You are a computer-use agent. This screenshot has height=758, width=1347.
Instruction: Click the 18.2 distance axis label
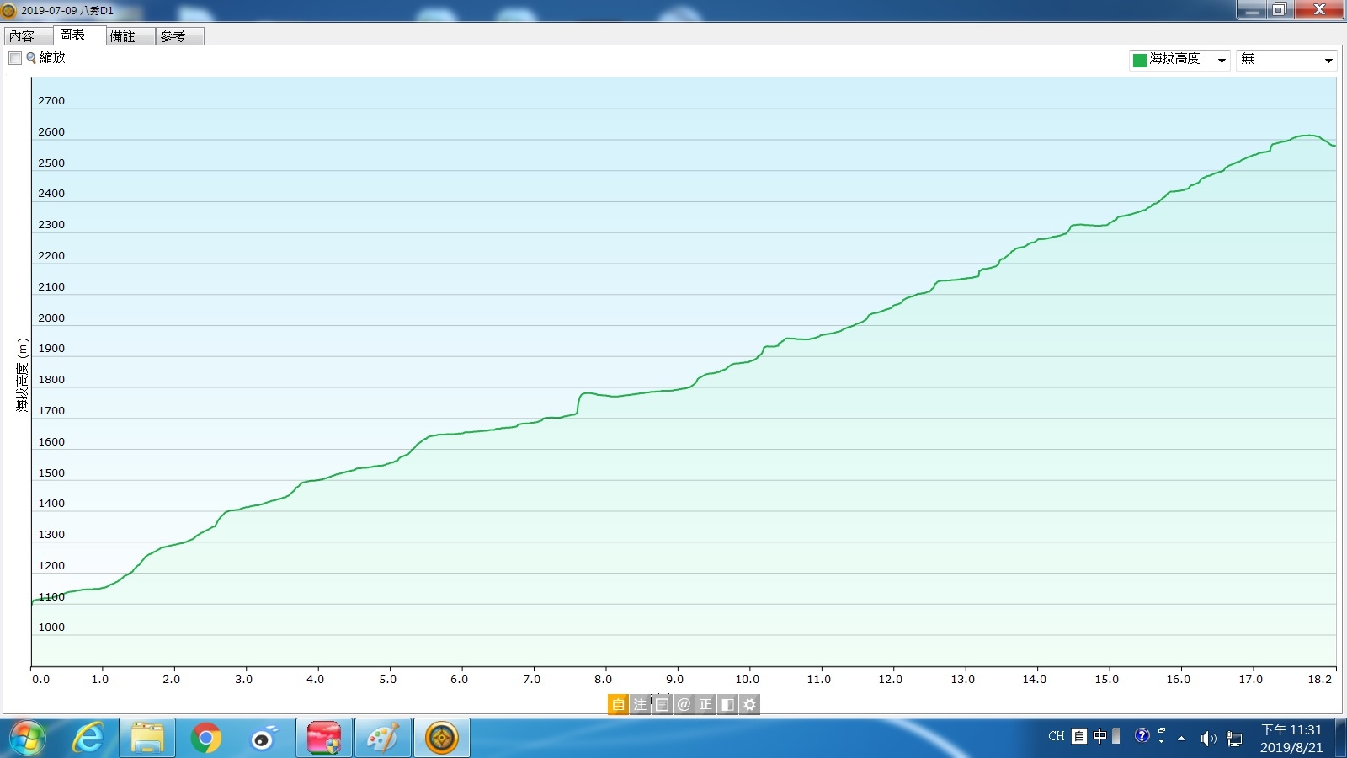pyautogui.click(x=1320, y=680)
